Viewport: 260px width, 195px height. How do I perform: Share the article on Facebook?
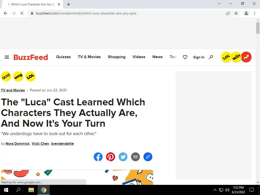(x=98, y=157)
